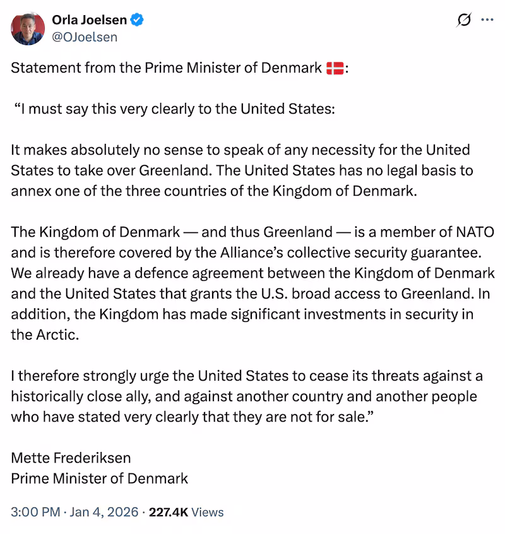Click the paragraph starting 'I therefore strongly urge'
Viewport: 505px width, 534px height.
pyautogui.click(x=246, y=396)
